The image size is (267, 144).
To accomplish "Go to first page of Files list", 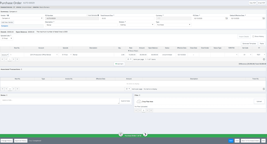I will (136, 111).
